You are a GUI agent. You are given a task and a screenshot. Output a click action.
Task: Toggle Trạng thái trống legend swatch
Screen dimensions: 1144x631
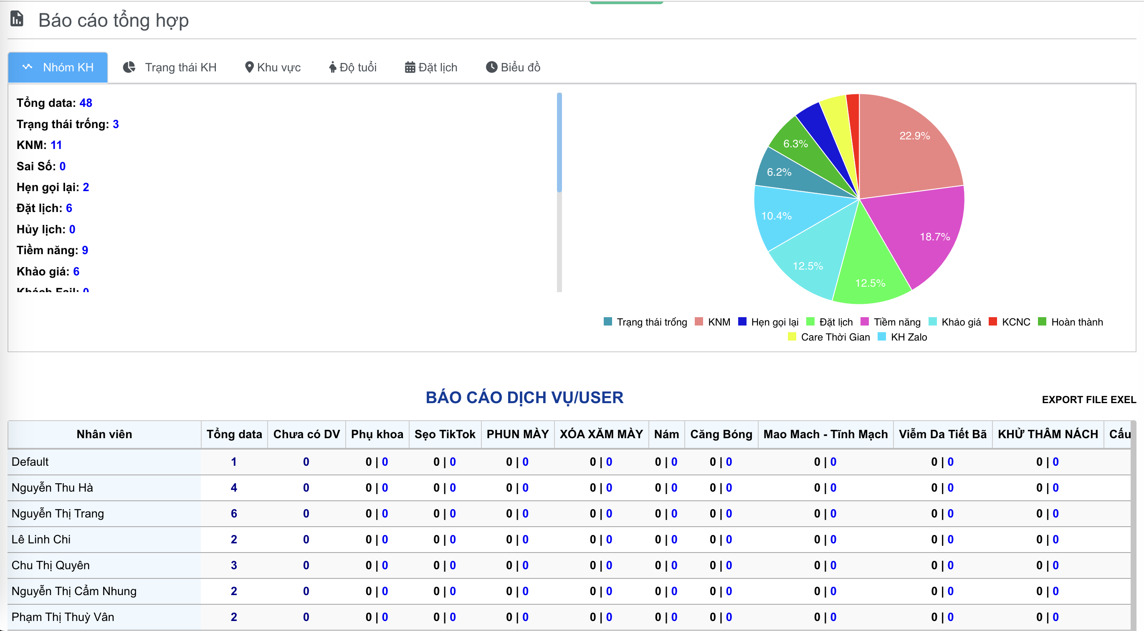608,321
